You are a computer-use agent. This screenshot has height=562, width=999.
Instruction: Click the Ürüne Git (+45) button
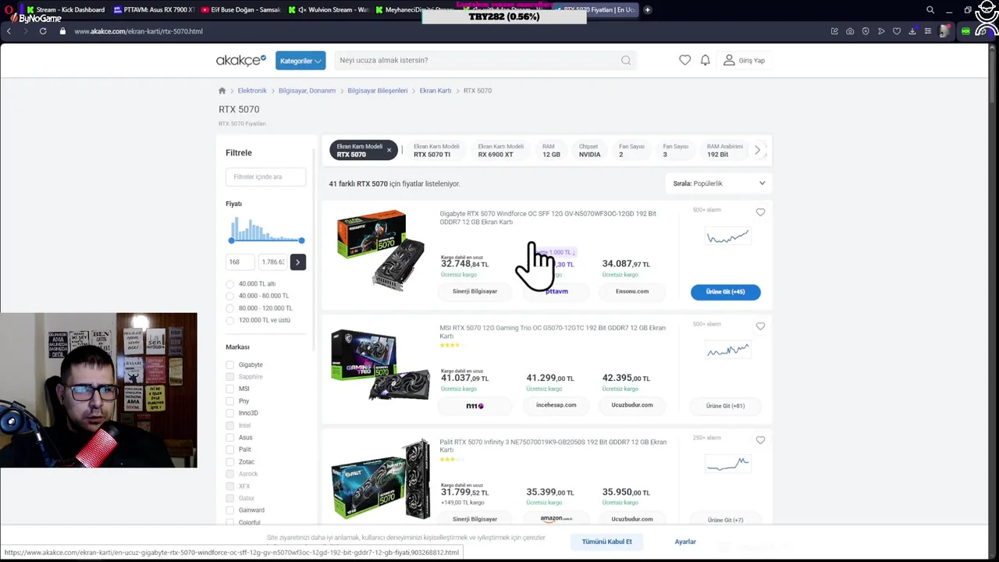pyautogui.click(x=725, y=292)
